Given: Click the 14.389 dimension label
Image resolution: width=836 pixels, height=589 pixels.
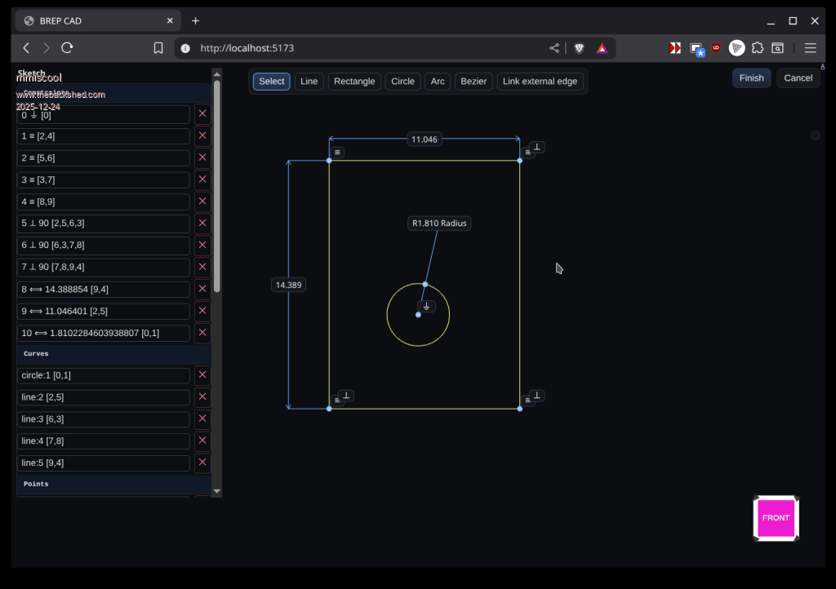Looking at the screenshot, I should 288,285.
